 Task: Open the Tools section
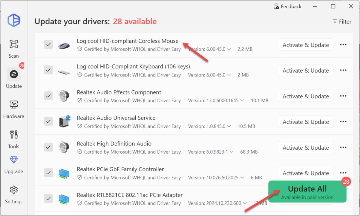(x=13, y=139)
